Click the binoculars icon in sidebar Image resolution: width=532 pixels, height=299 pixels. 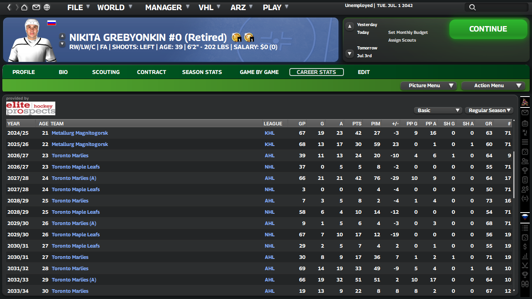coord(525,284)
